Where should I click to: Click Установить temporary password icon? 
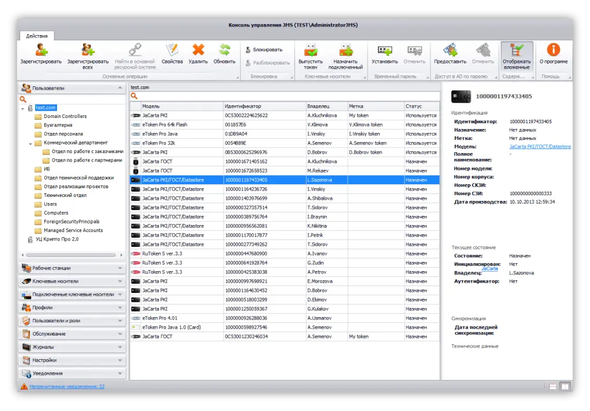384,50
